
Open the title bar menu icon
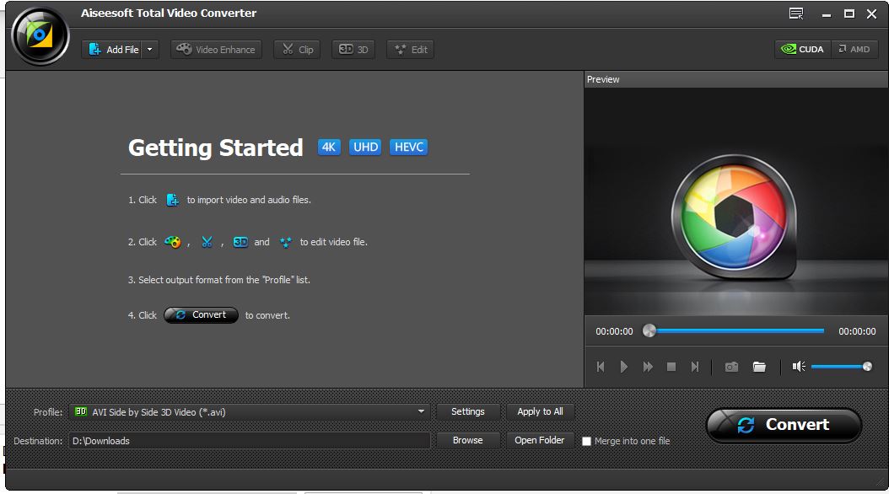[796, 13]
